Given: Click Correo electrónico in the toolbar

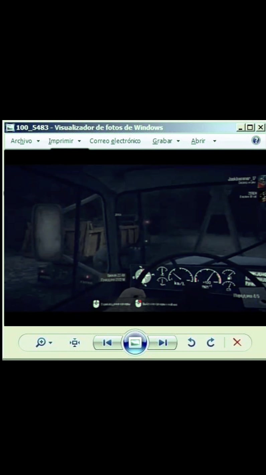Looking at the screenshot, I should click(x=115, y=141).
